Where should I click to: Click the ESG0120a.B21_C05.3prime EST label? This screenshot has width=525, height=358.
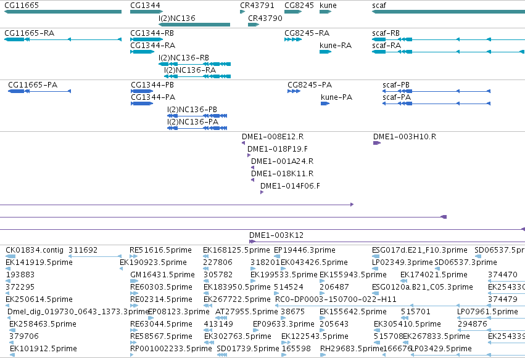(x=422, y=287)
